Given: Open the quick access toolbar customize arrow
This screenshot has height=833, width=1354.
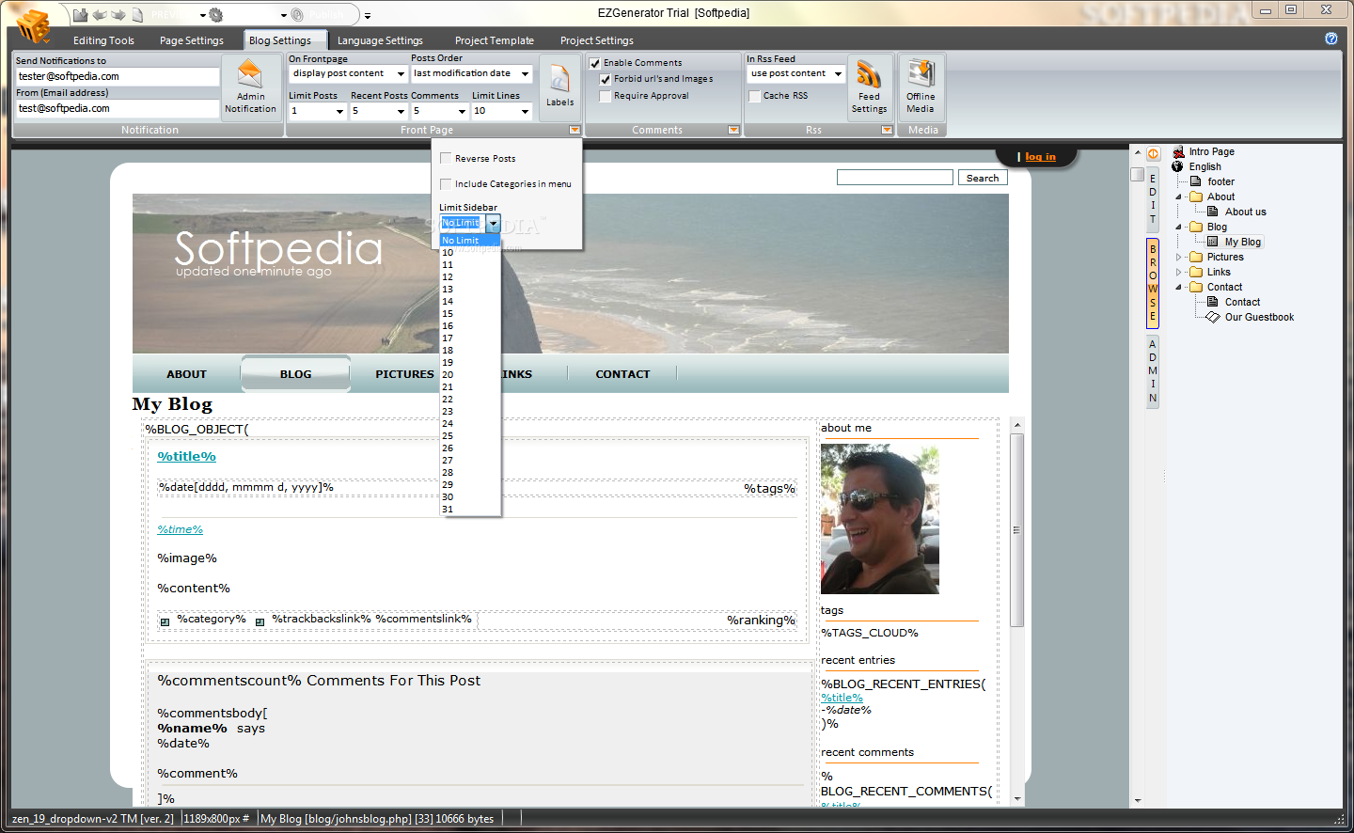Looking at the screenshot, I should [x=368, y=16].
